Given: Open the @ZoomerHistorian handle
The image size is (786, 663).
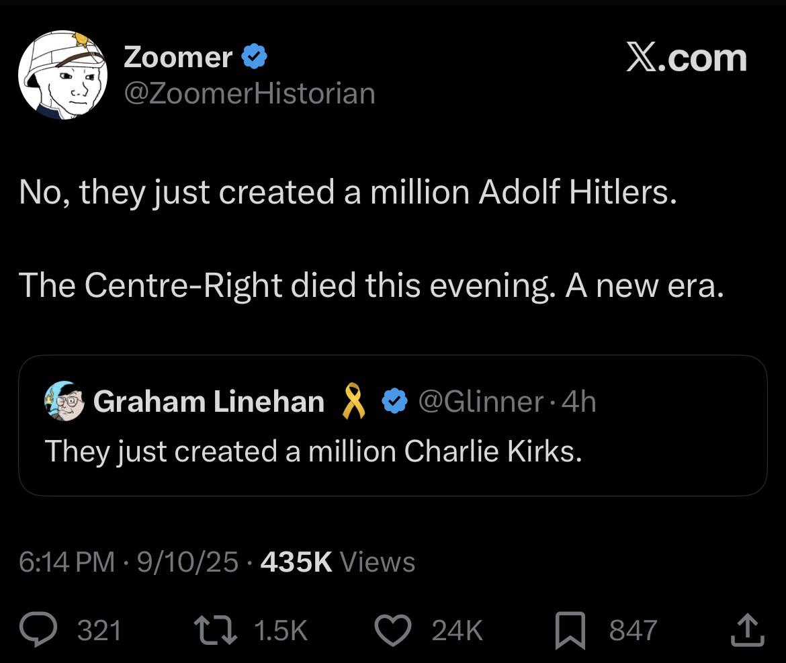Looking at the screenshot, I should (249, 93).
